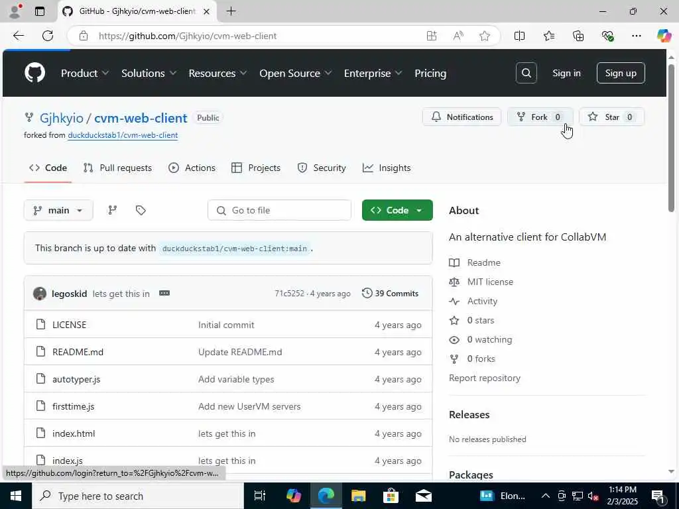Open the LICENSE file
This screenshot has width=679, height=509.
69,325
